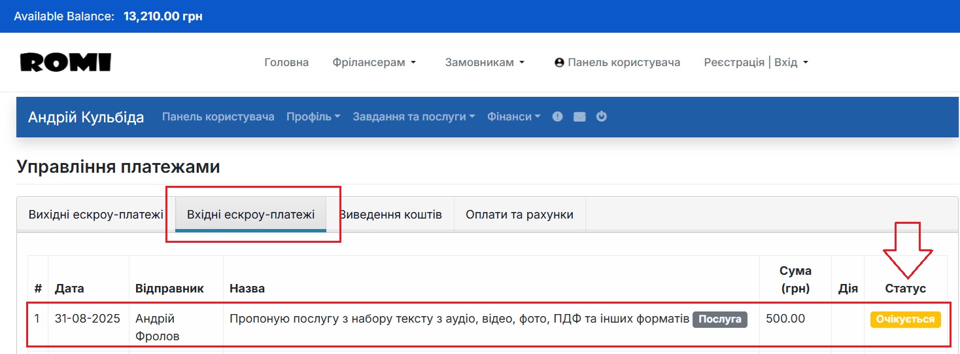Click the Очікується status badge

(x=905, y=319)
